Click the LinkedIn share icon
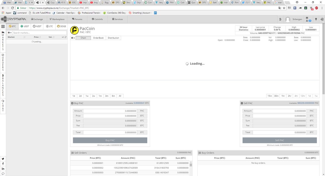The height and width of the screenshot is (176, 325). (3, 169)
